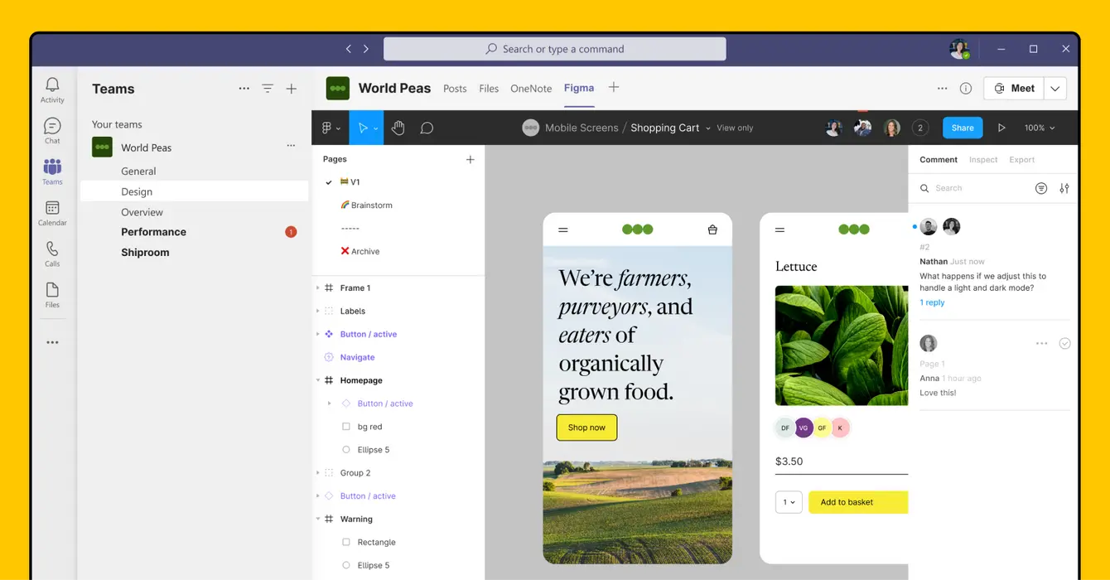Click the comment settings sliders icon
Screen dimensions: 1110x580
(x=1064, y=188)
